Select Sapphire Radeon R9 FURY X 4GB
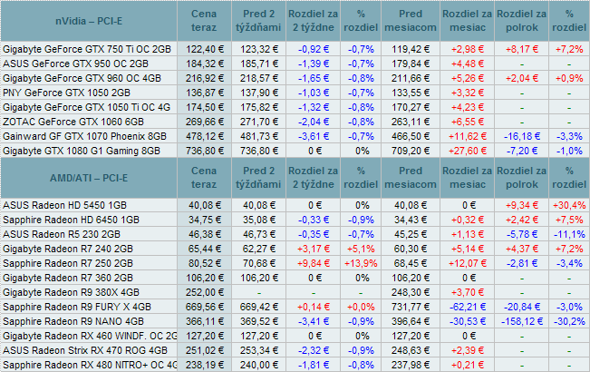This screenshot has width=590, height=372. 77,307
